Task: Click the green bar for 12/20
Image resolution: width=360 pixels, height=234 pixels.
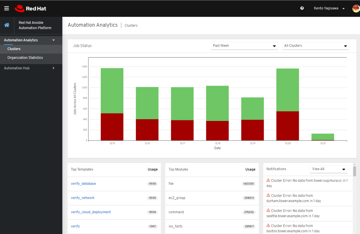Action: click(287, 90)
